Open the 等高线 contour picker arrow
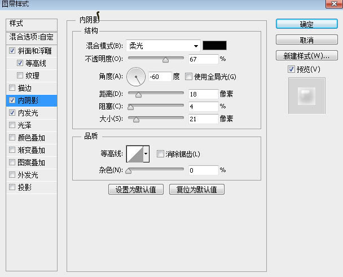This screenshot has height=277, width=343. (146, 154)
